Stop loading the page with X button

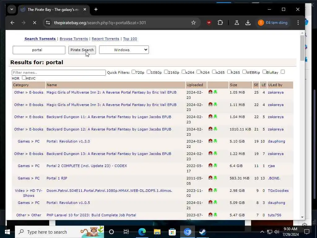[x=35, y=23]
